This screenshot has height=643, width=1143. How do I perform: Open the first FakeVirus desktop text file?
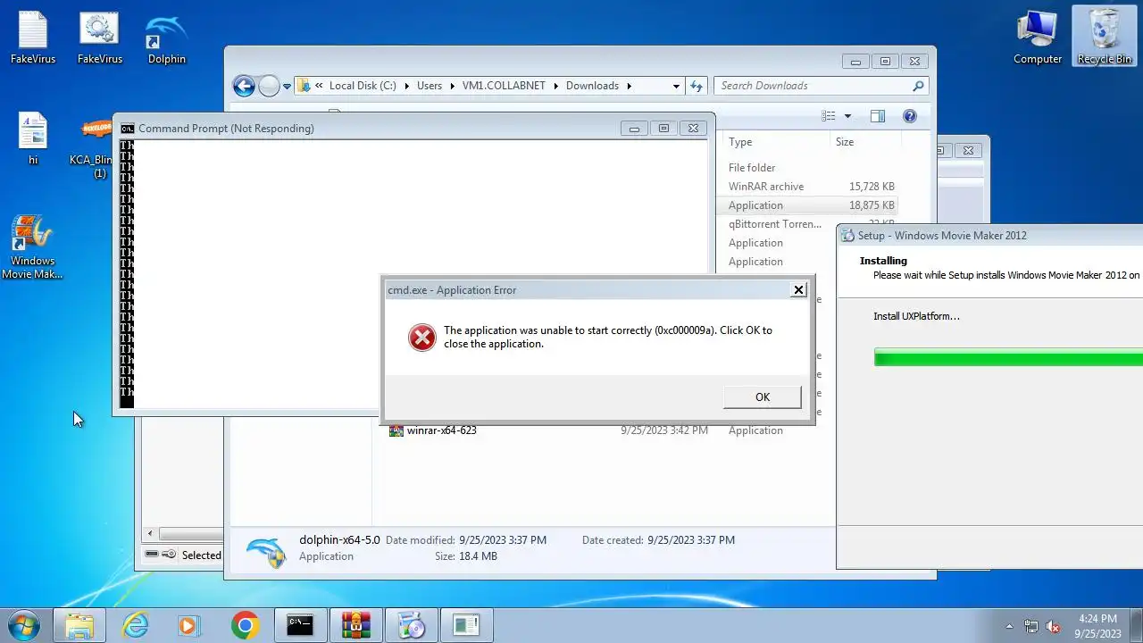[x=33, y=38]
